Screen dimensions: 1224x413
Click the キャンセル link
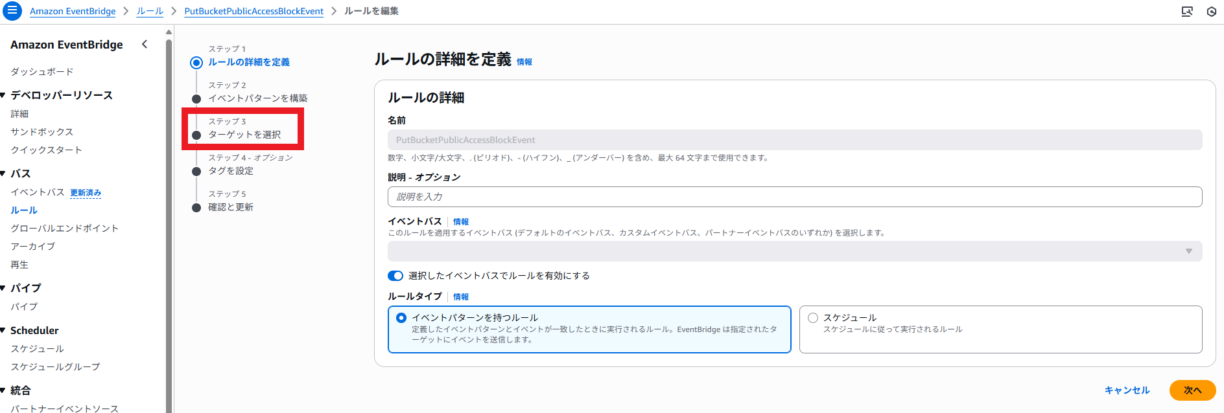pyautogui.click(x=1127, y=390)
